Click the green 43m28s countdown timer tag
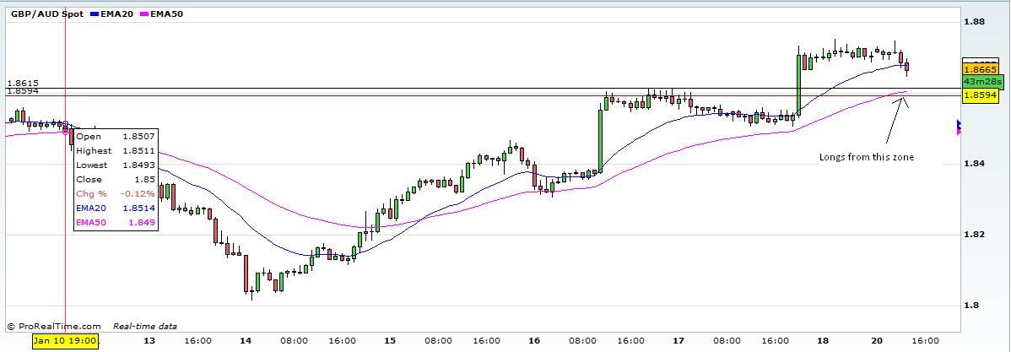Screen dimensions: 1011x352 [x=981, y=82]
